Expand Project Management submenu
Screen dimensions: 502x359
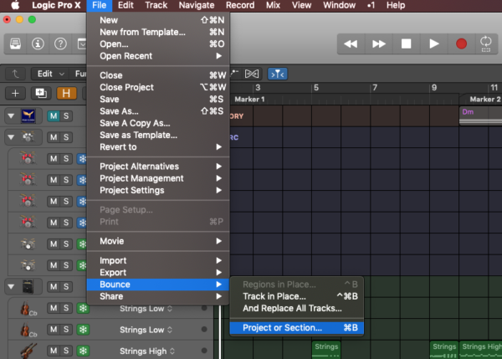(x=158, y=178)
